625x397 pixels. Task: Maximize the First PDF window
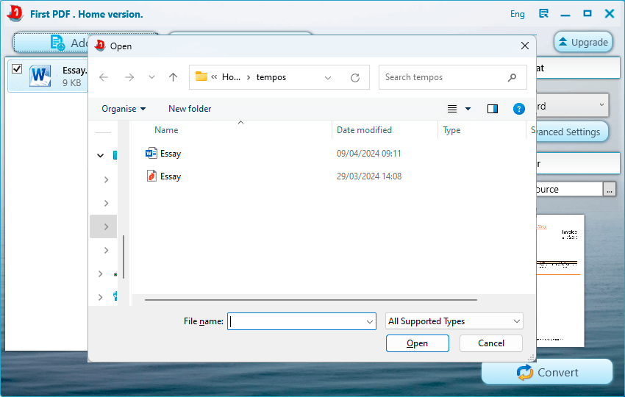click(587, 13)
